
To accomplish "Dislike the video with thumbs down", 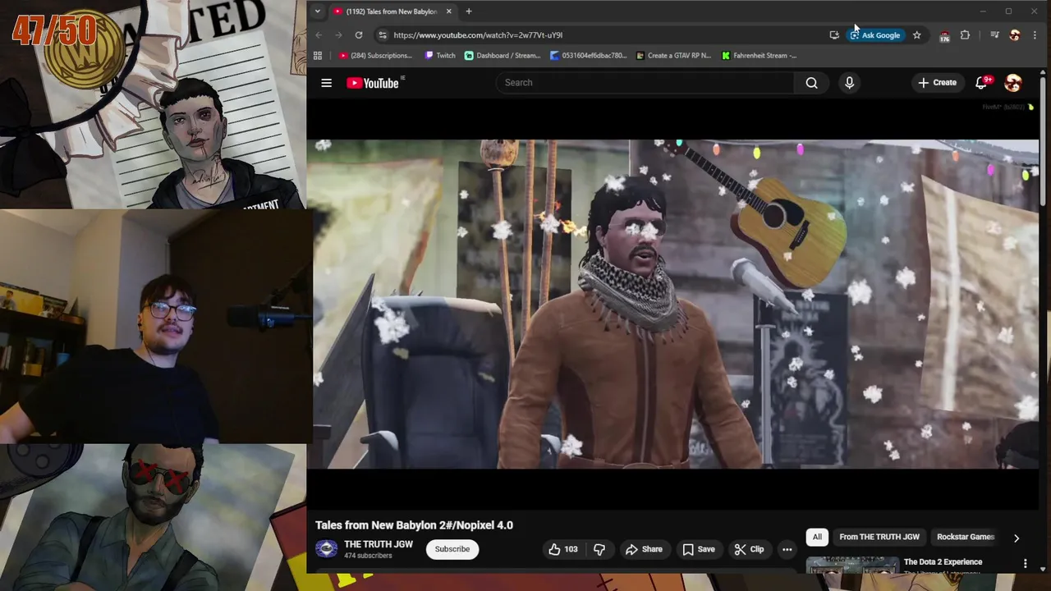I will pos(599,549).
